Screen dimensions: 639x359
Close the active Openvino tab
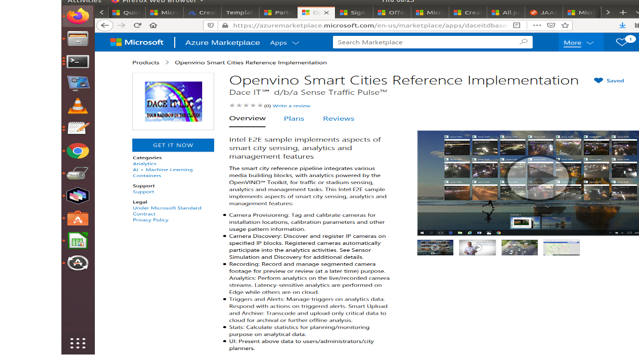[326, 12]
